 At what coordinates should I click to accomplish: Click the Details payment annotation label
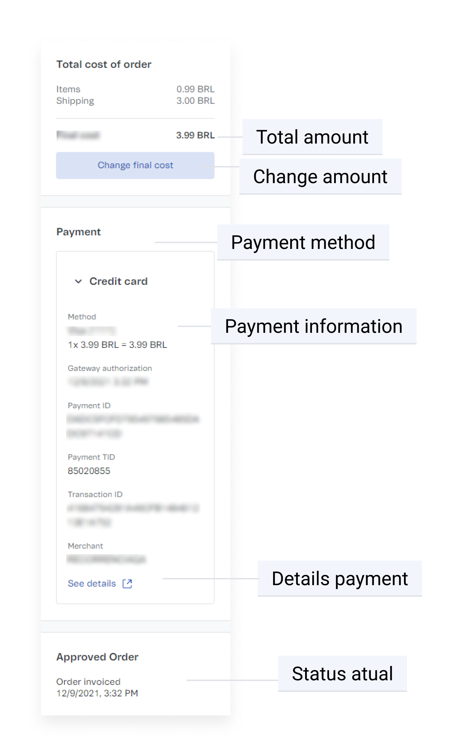(340, 579)
